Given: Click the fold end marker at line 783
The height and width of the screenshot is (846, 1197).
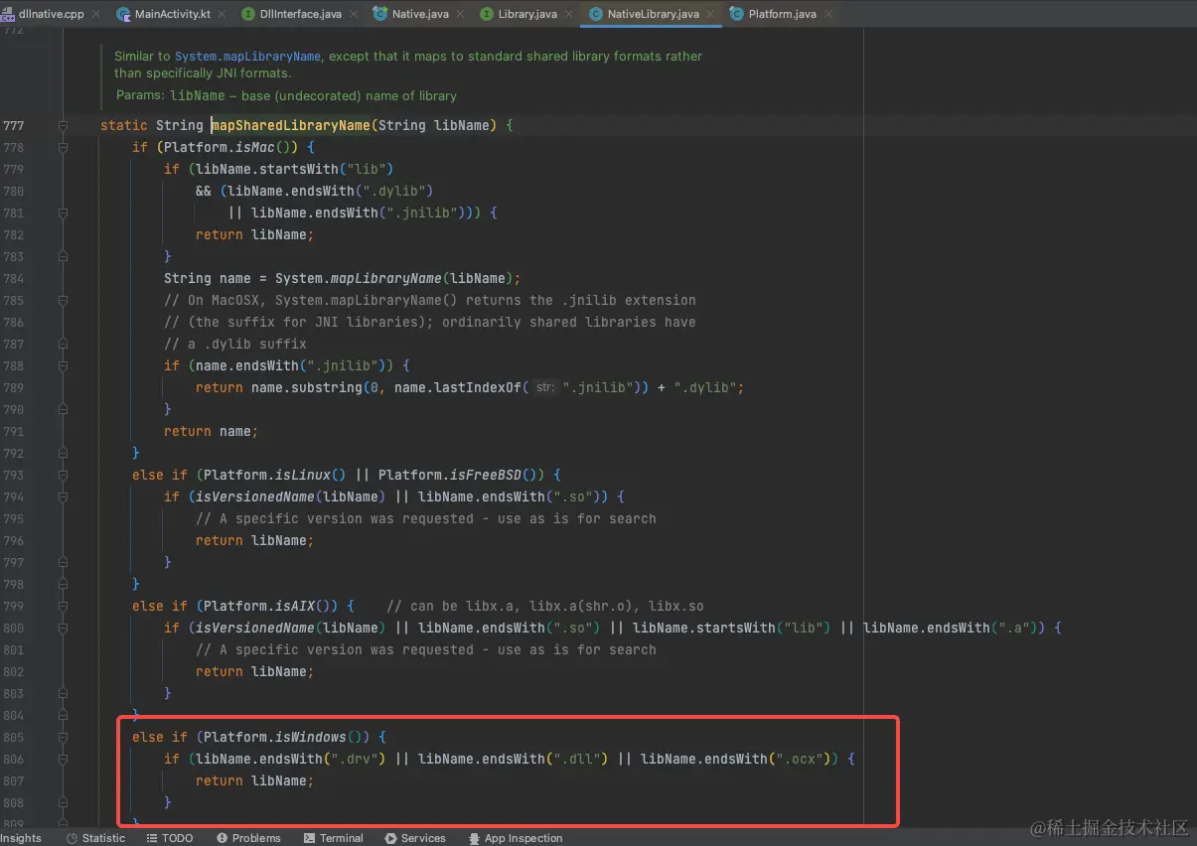Looking at the screenshot, I should tap(63, 257).
